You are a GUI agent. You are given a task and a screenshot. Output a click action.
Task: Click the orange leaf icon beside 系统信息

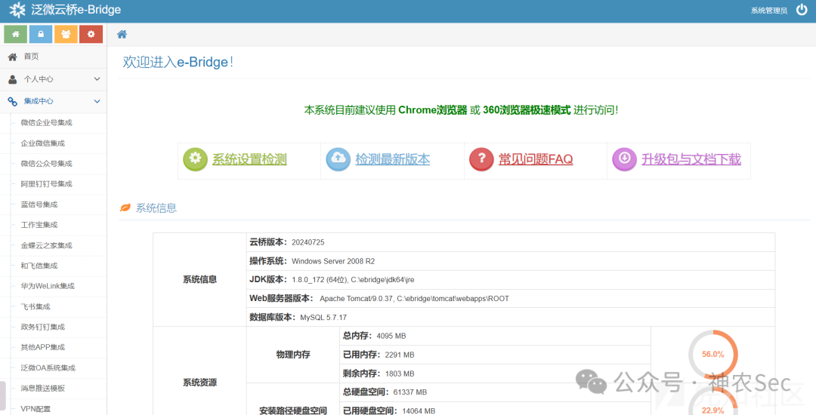[125, 208]
